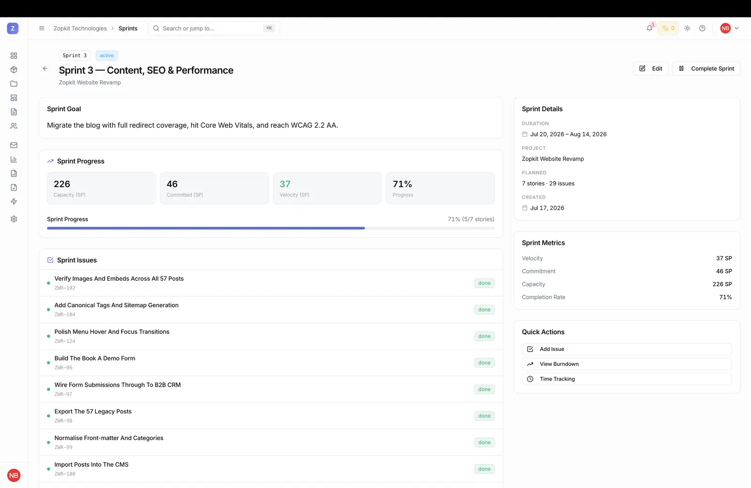Image resolution: width=751 pixels, height=488 pixels.
Task: Click the back arrow beside sprint title
Action: [45, 69]
